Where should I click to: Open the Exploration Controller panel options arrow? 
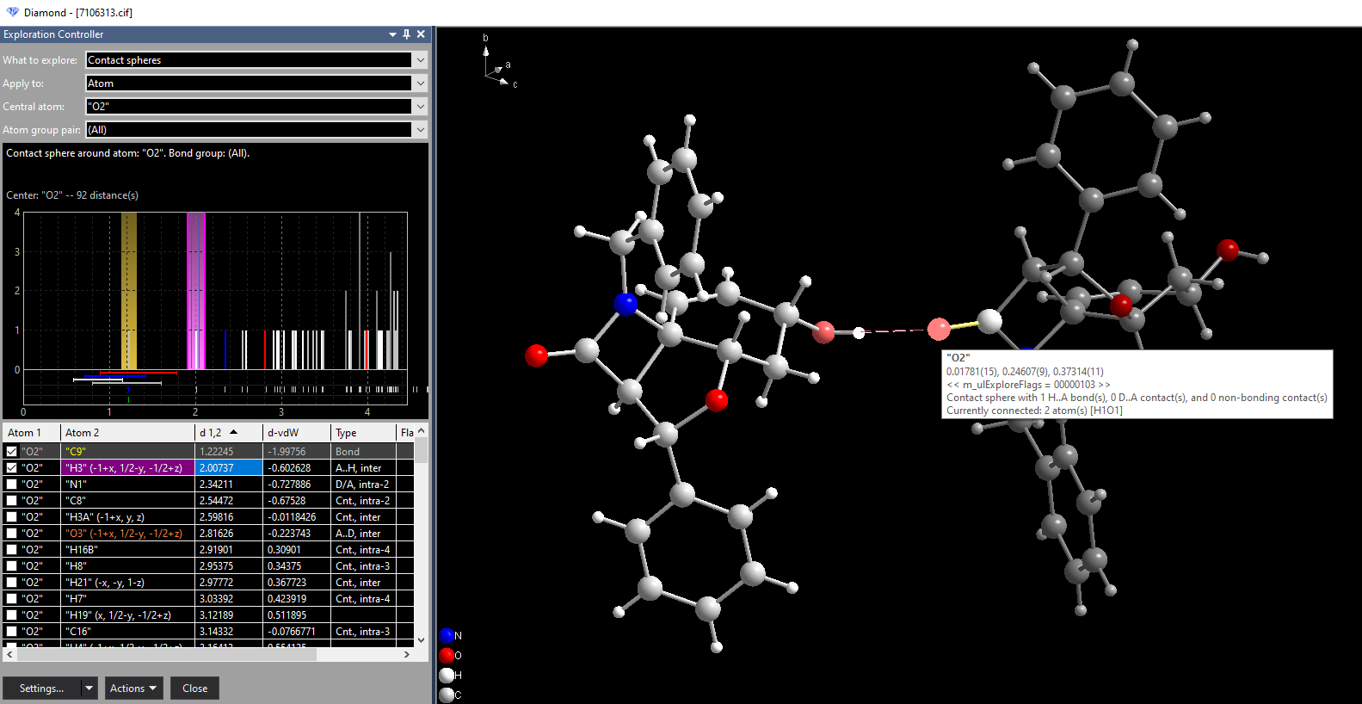[393, 34]
